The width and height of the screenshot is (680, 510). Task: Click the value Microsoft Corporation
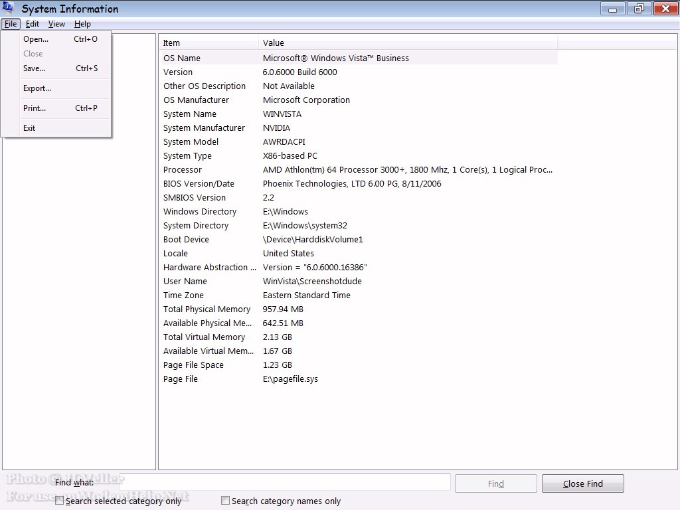click(306, 100)
